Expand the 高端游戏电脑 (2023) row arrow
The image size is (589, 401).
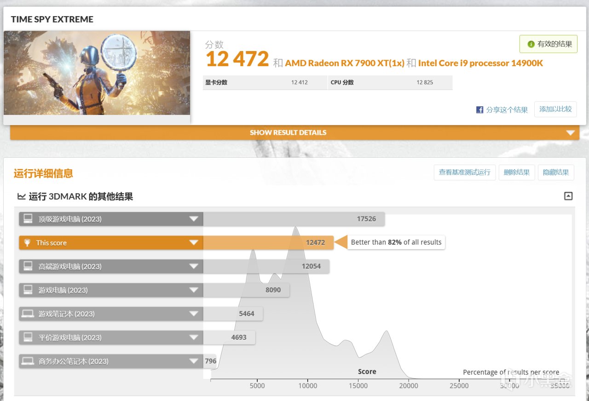pyautogui.click(x=194, y=266)
